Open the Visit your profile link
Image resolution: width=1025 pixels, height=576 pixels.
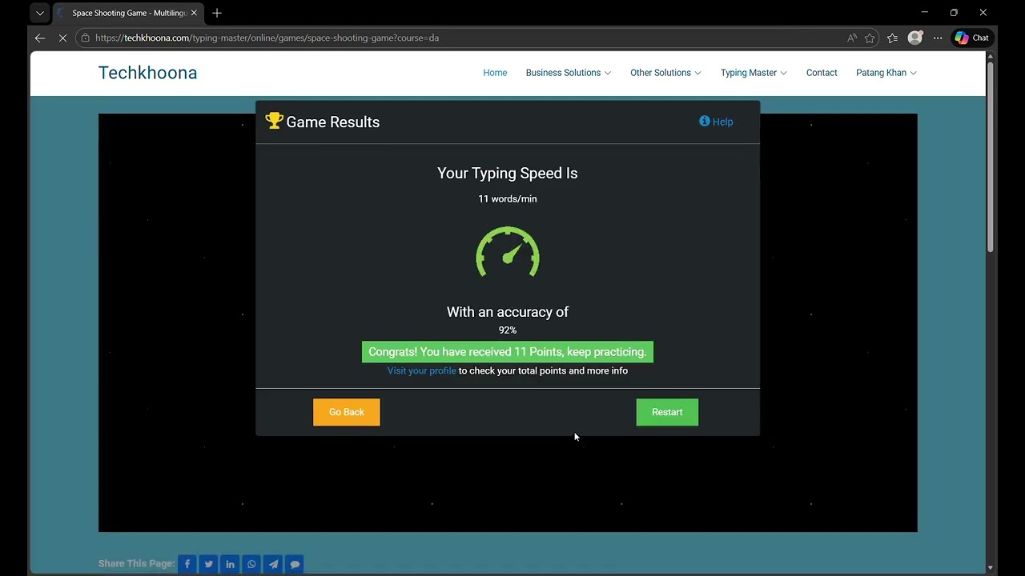tap(422, 371)
